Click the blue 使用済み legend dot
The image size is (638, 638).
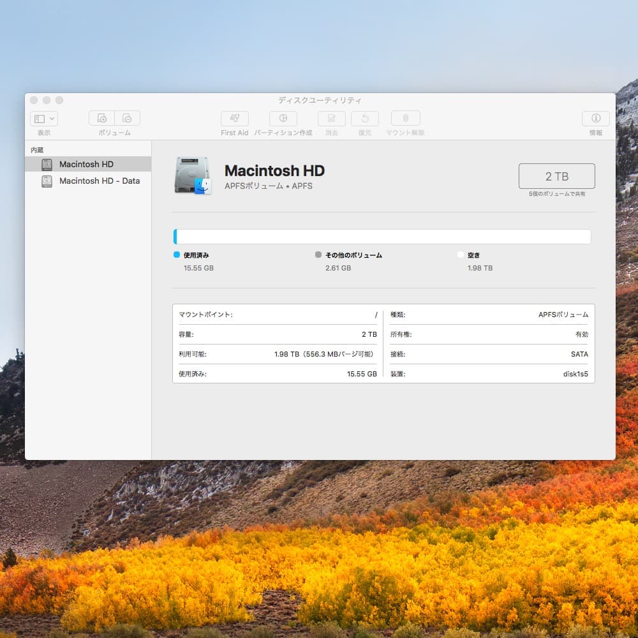[177, 255]
